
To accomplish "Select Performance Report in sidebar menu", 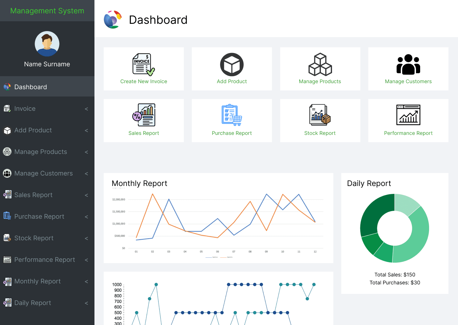I will [x=45, y=260].
